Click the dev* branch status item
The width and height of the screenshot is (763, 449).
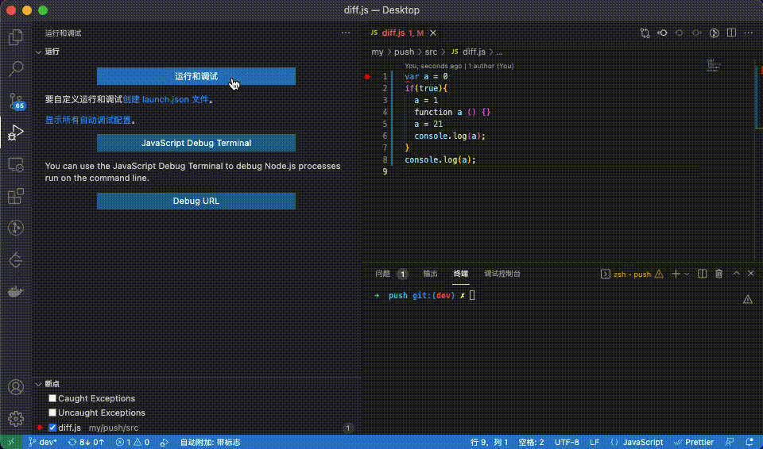(x=43, y=442)
